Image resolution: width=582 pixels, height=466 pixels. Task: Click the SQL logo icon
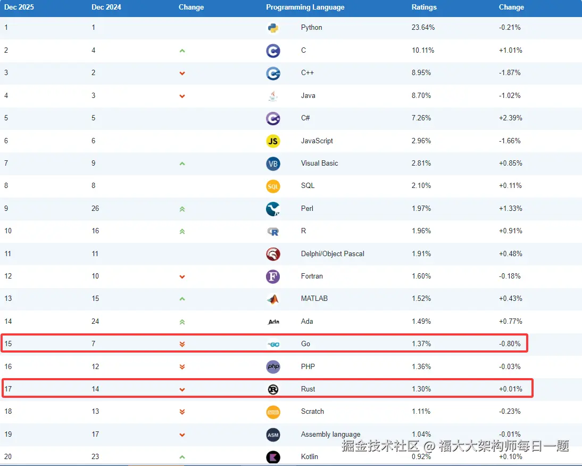[273, 186]
